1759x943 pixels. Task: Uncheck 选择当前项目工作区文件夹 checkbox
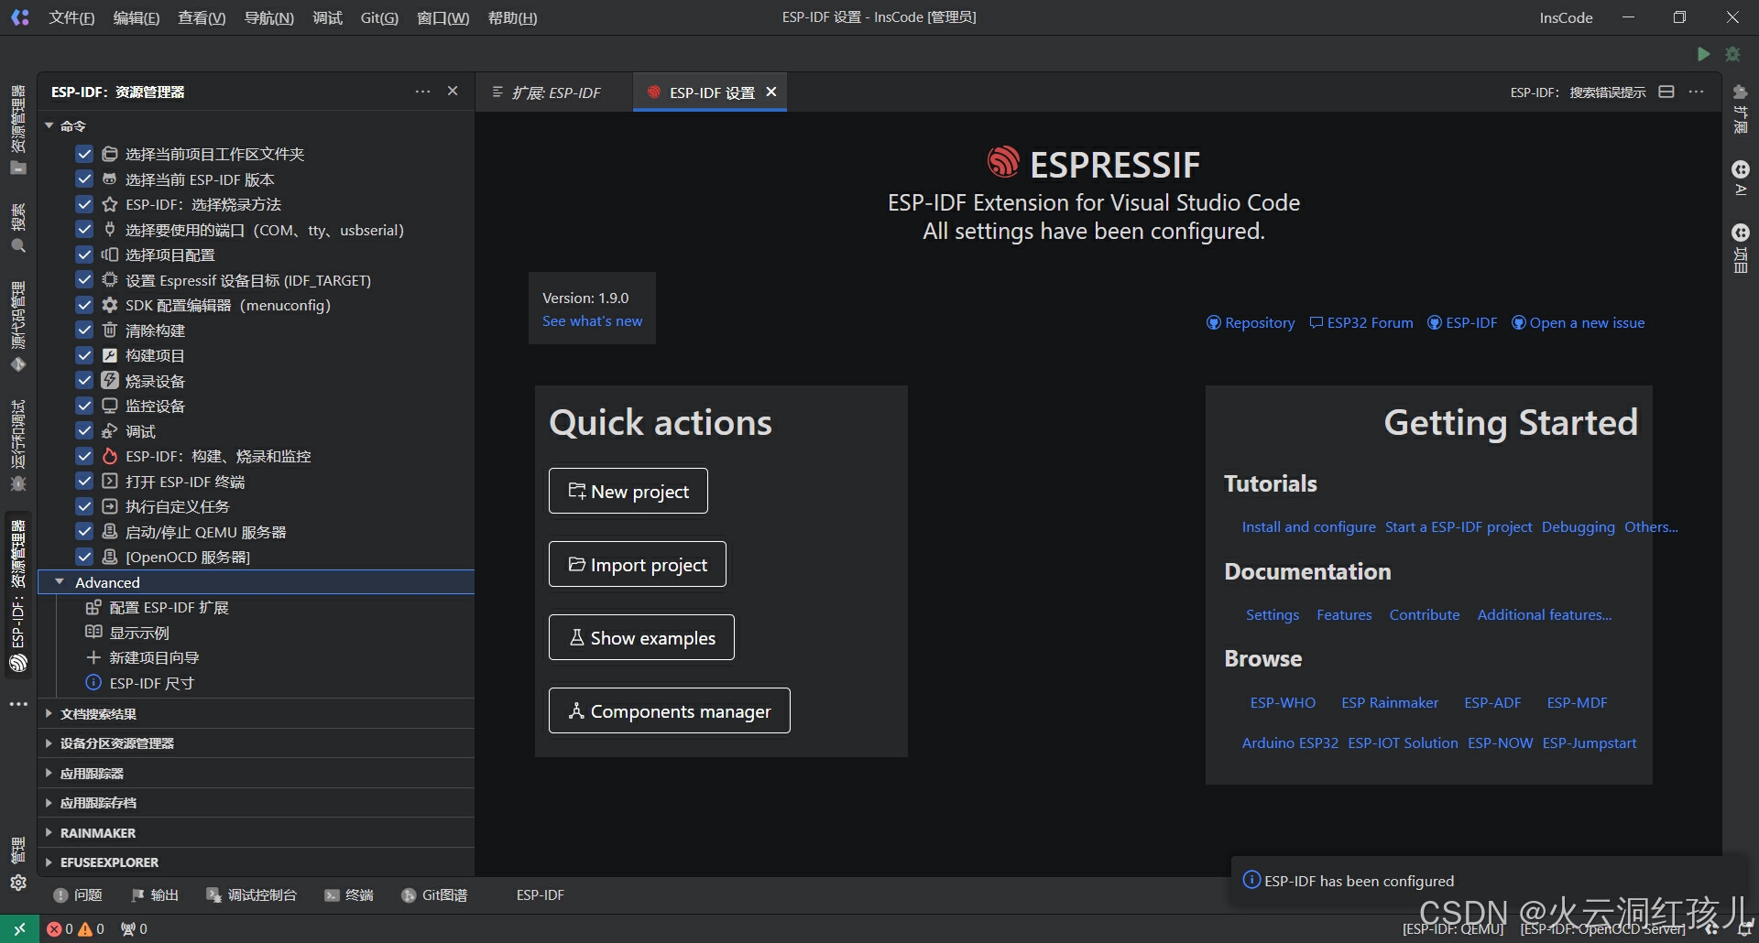click(x=84, y=154)
